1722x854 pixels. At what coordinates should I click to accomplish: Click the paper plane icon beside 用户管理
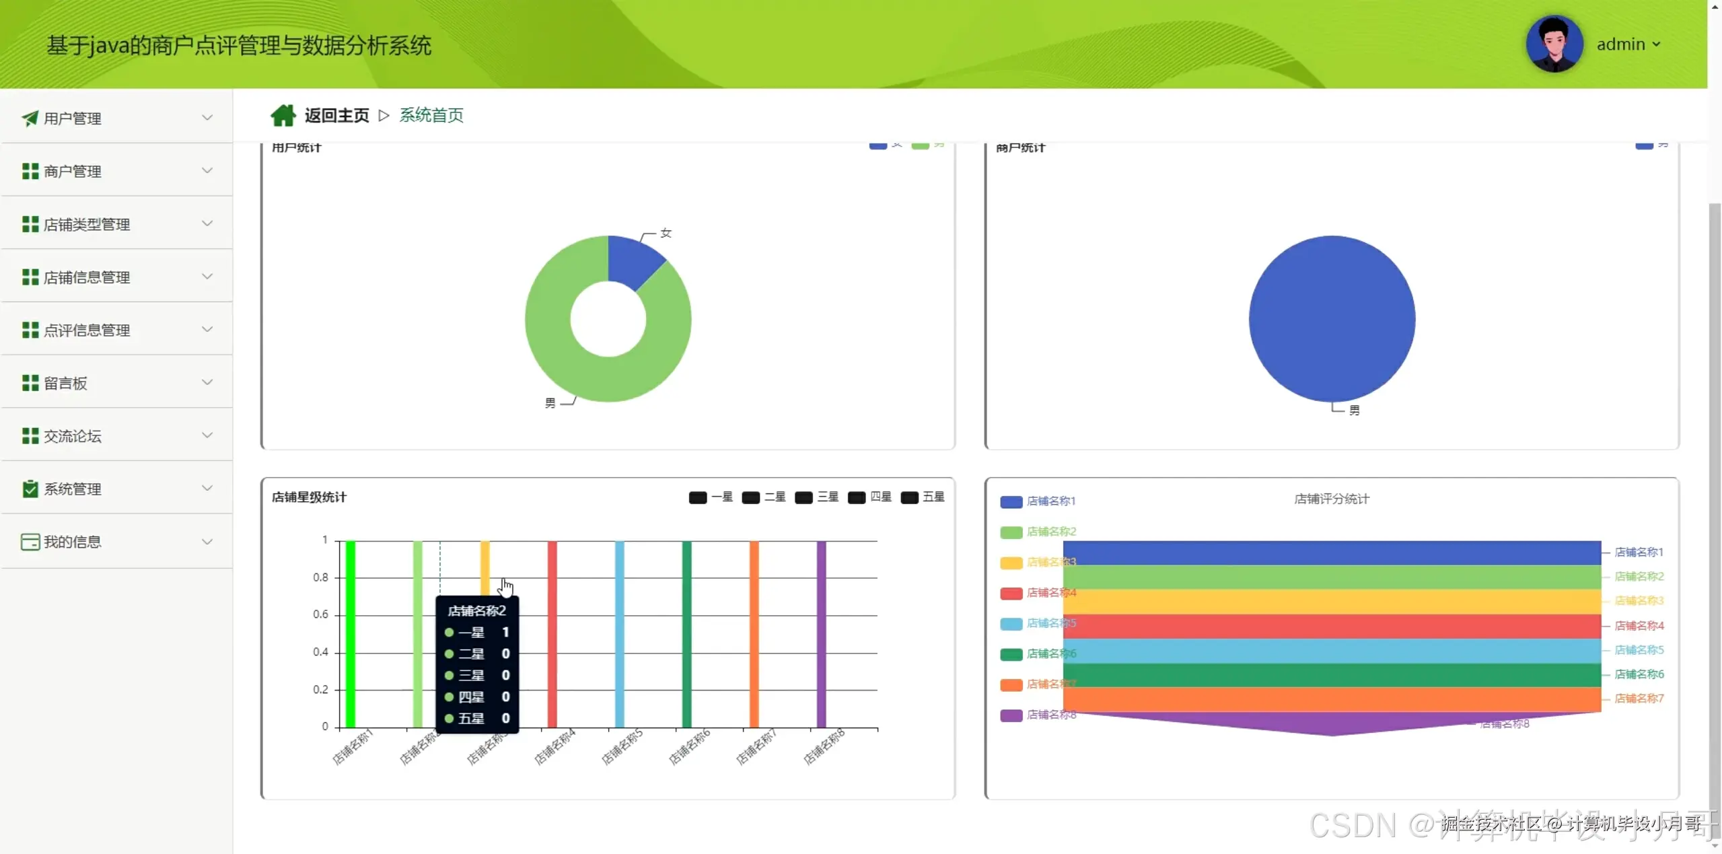click(x=30, y=118)
